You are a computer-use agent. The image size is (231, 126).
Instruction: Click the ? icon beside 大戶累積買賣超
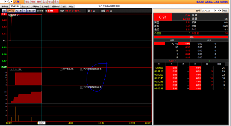pos(81,69)
